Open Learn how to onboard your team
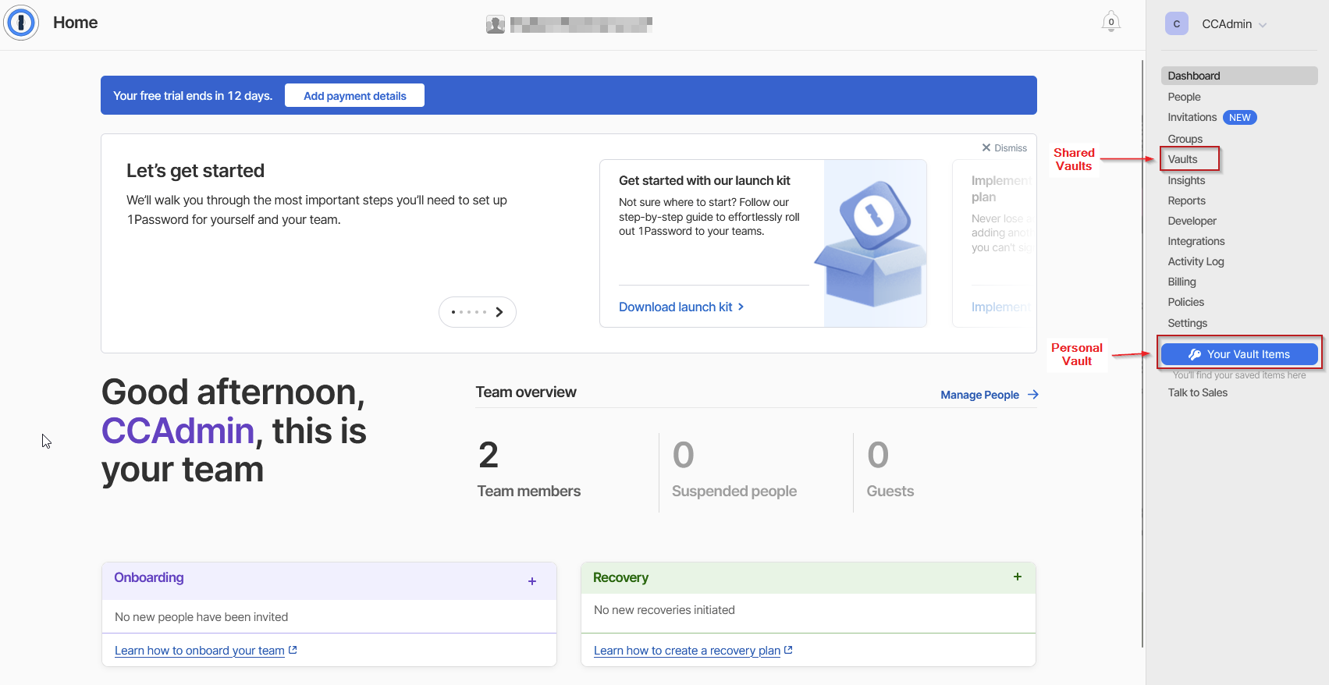 tap(200, 651)
